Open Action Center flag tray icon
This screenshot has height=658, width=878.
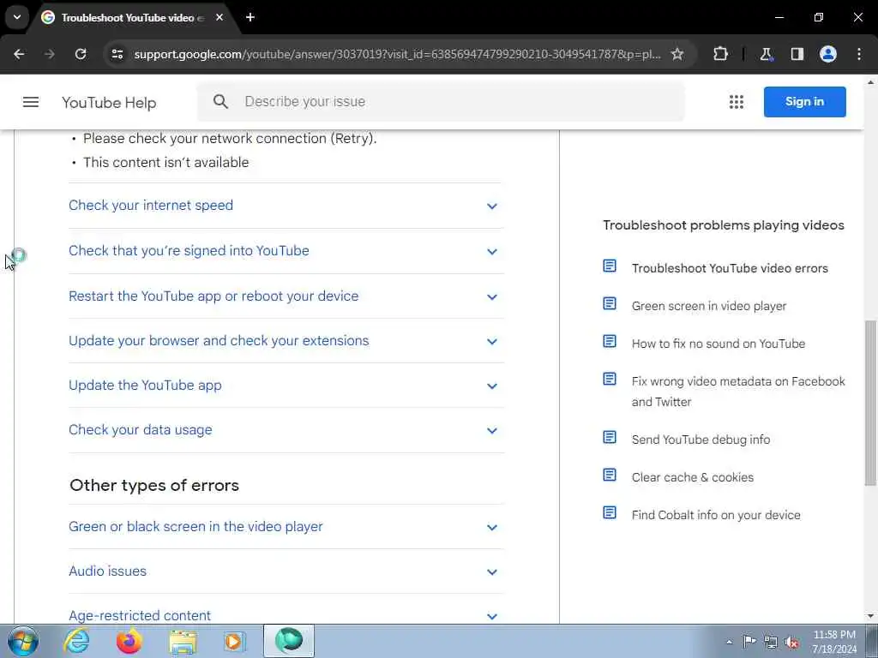[x=749, y=641]
